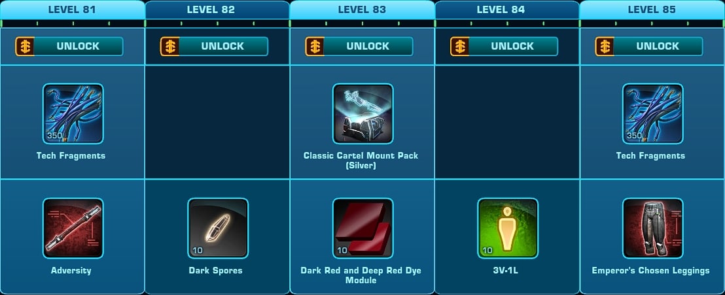Select the Level 81 header tab
This screenshot has width=725, height=295.
pos(72,10)
